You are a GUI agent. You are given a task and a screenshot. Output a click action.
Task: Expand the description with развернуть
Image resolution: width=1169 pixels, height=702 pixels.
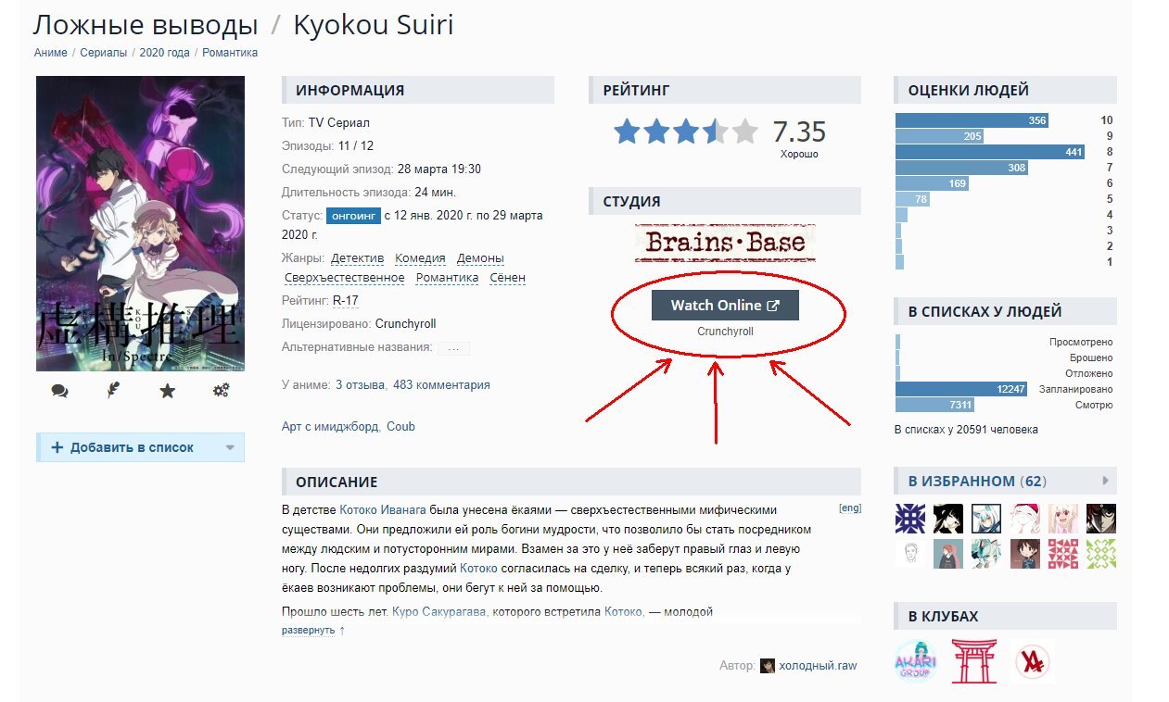point(308,630)
